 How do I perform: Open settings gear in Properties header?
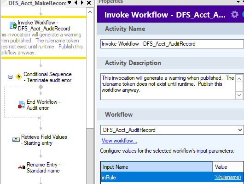pyautogui.click(x=234, y=14)
